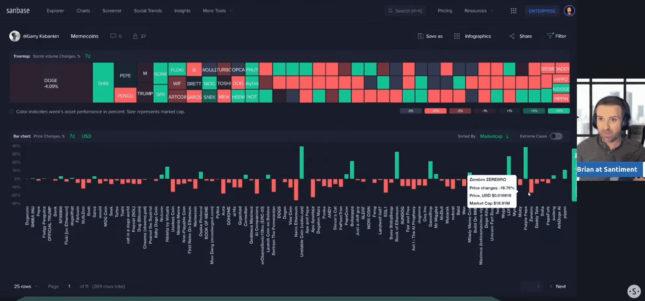
Task: Open the Resources dropdown menu
Action: pyautogui.click(x=479, y=11)
